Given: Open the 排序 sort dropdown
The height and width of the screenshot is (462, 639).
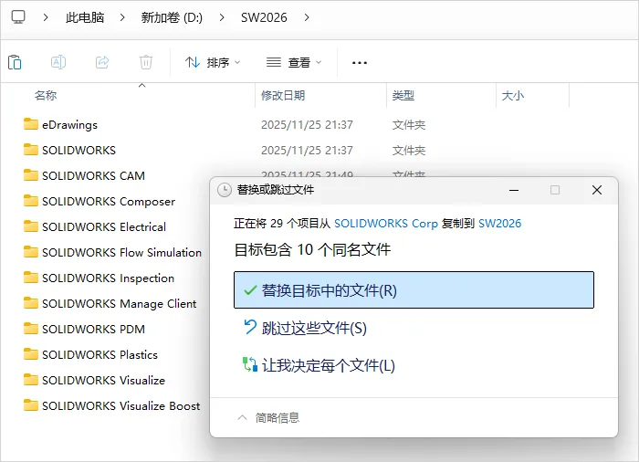Looking at the screenshot, I should click(x=213, y=62).
